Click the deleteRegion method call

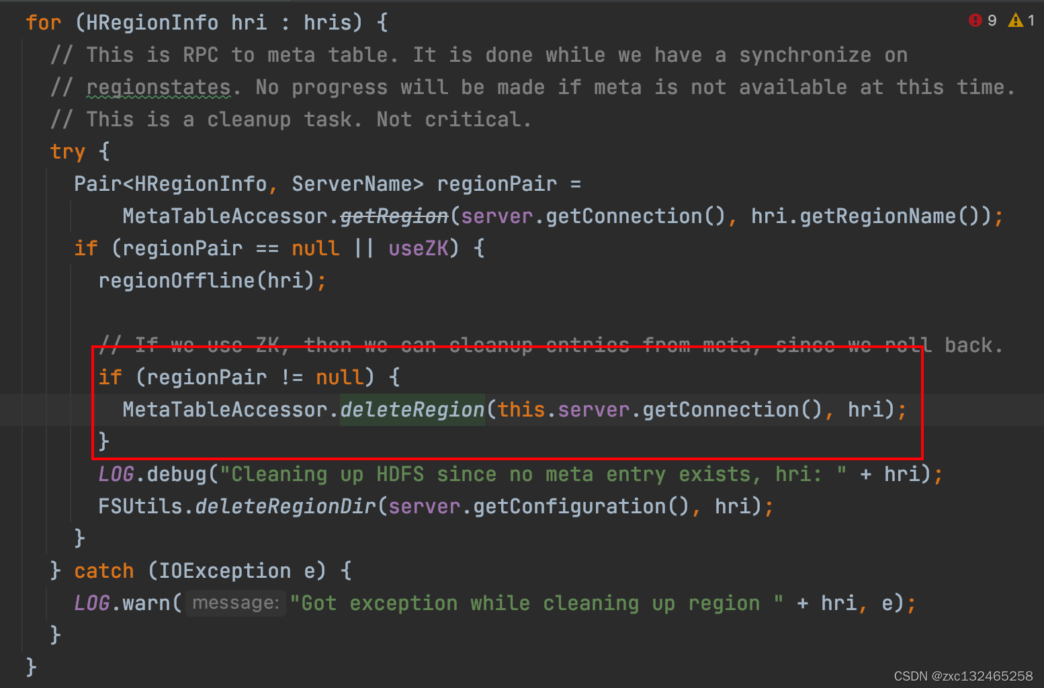point(412,409)
